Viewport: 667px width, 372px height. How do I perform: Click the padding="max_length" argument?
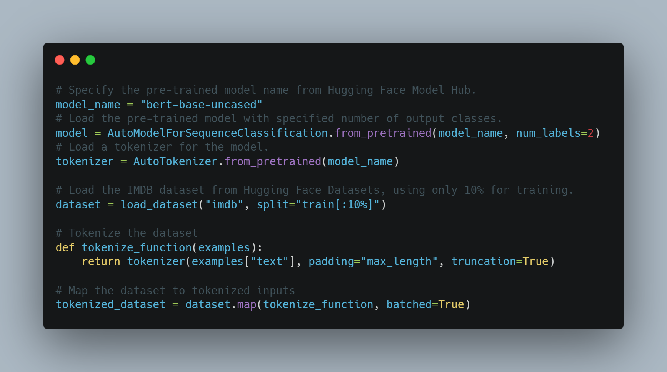pos(373,261)
